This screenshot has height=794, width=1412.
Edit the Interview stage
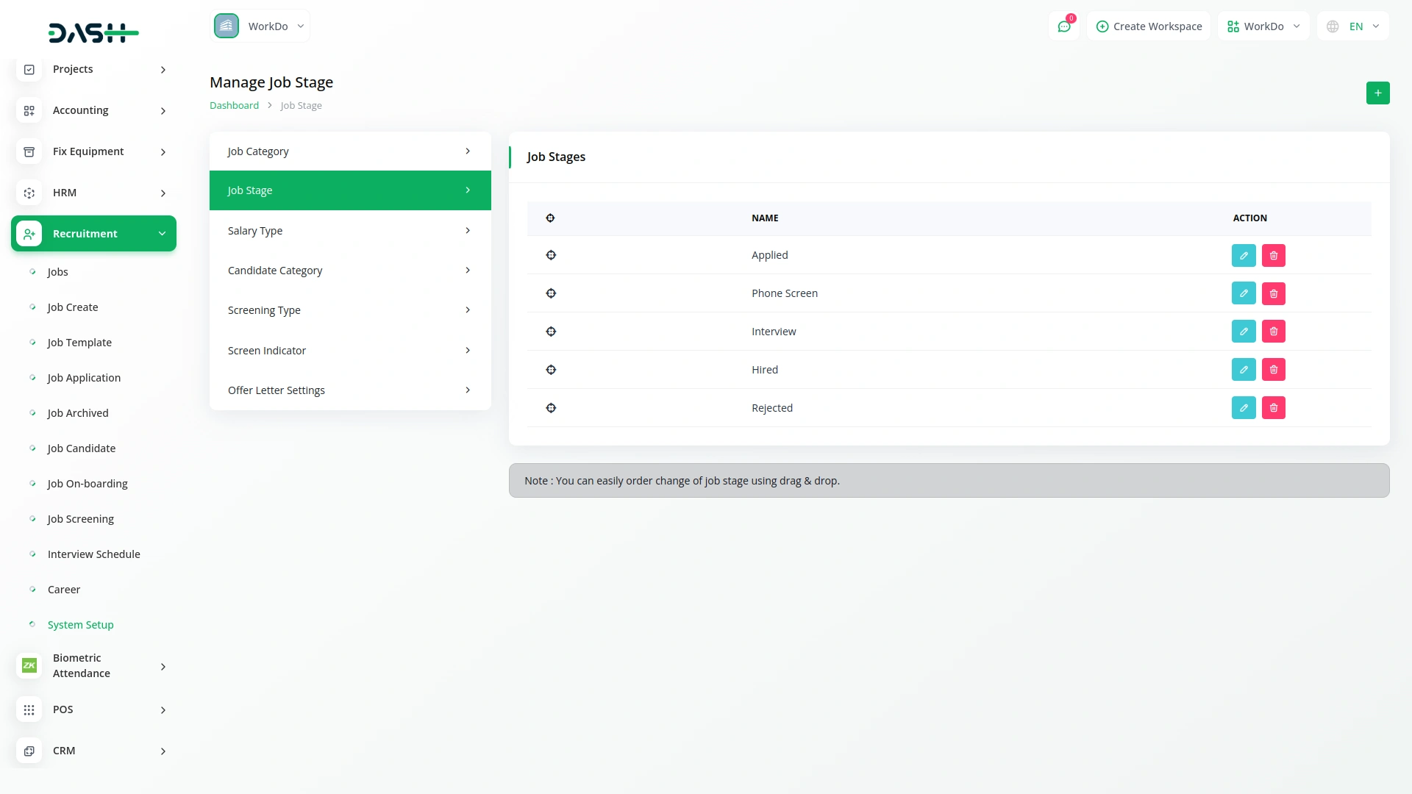pos(1244,332)
